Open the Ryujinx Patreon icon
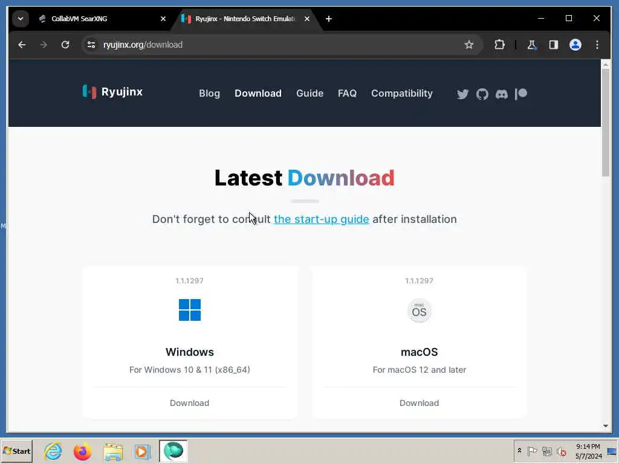Viewport: 619px width, 464px height. pyautogui.click(x=521, y=94)
